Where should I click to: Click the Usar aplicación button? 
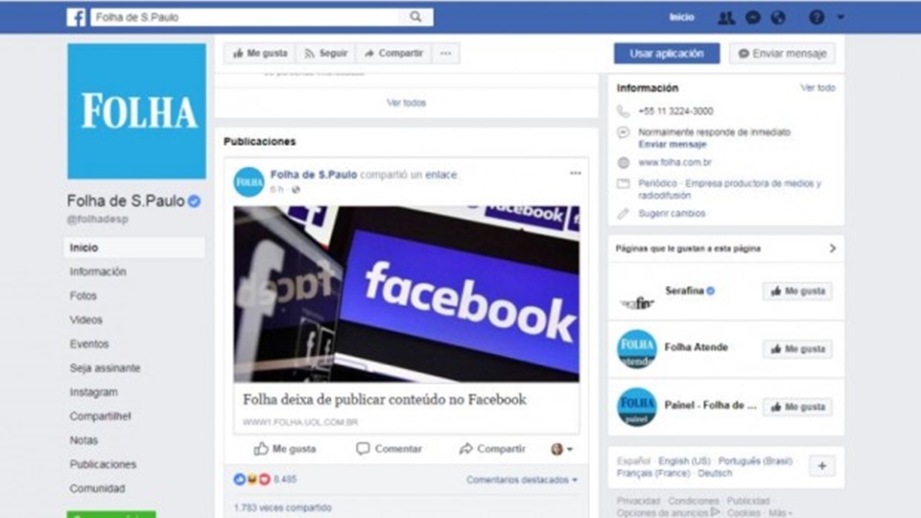click(x=667, y=54)
